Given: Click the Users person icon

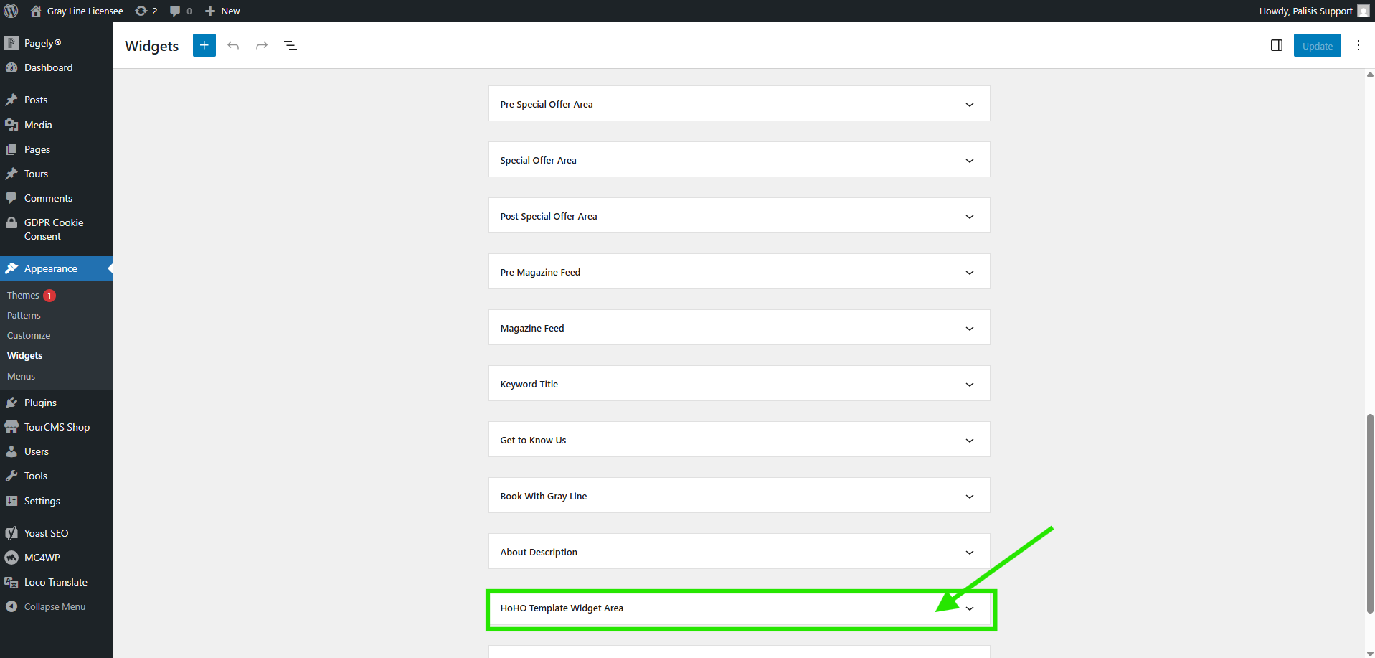Looking at the screenshot, I should (11, 451).
